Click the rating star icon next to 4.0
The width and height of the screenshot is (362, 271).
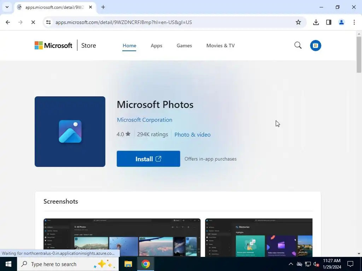[x=128, y=134]
